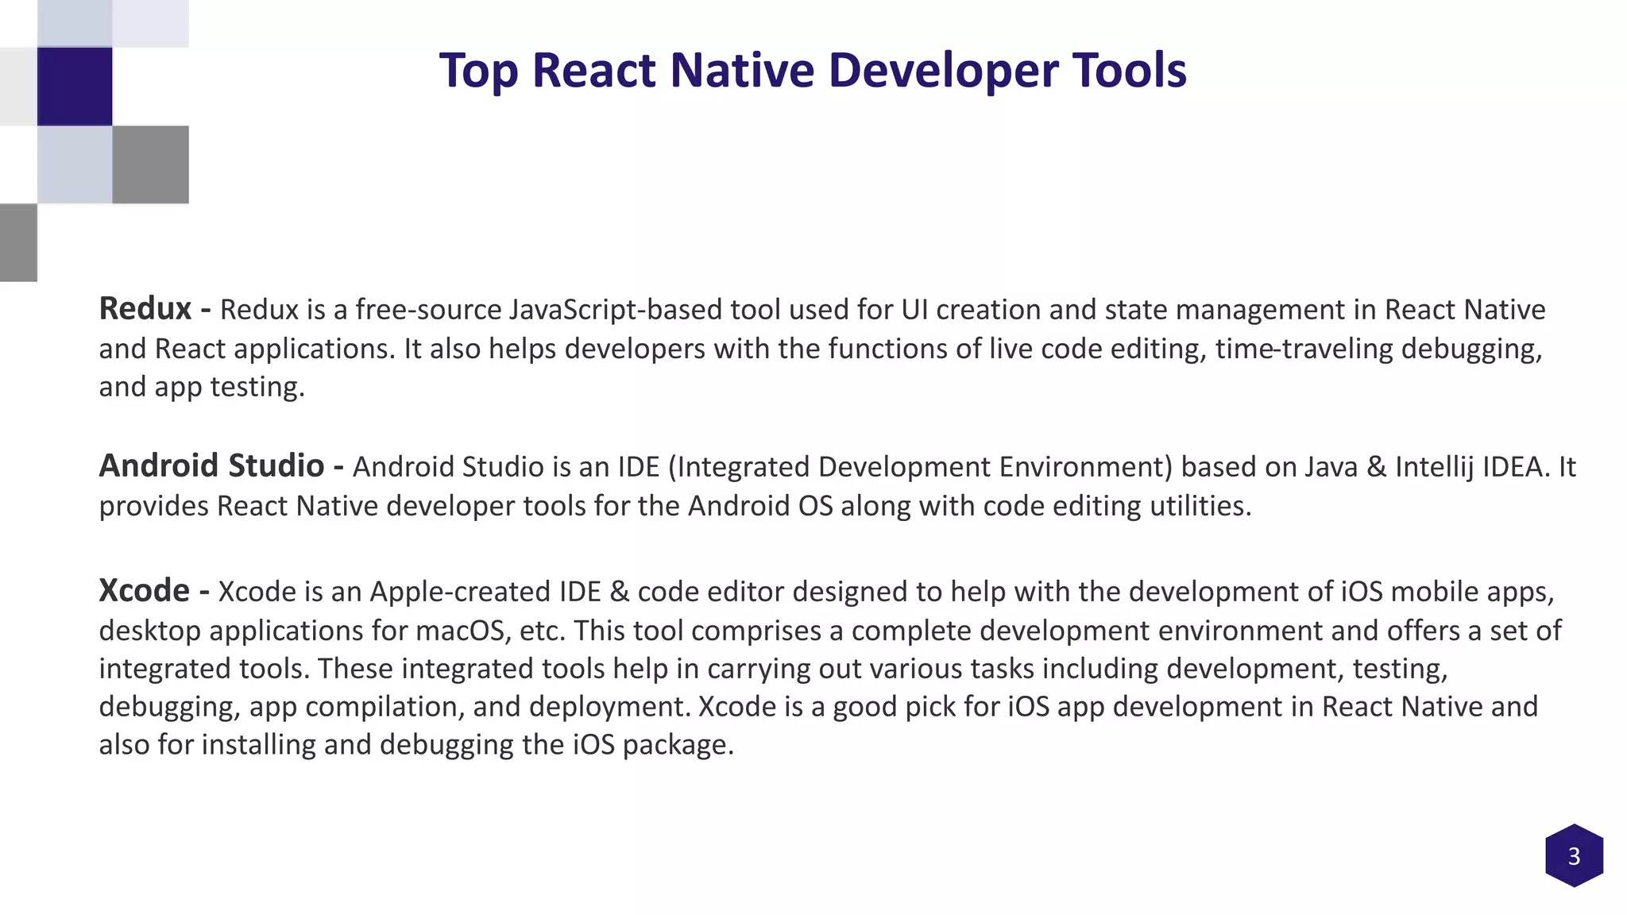
Task: Click the text "also for installing and debugging"
Action: [306, 745]
